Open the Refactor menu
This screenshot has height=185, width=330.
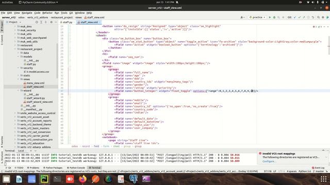coord(47,13)
